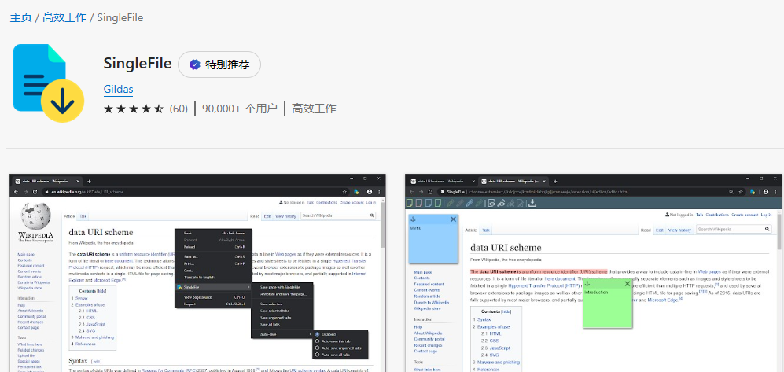Screen dimensions: 784x372
Task: Click the green Introduction note body
Action: point(607,307)
